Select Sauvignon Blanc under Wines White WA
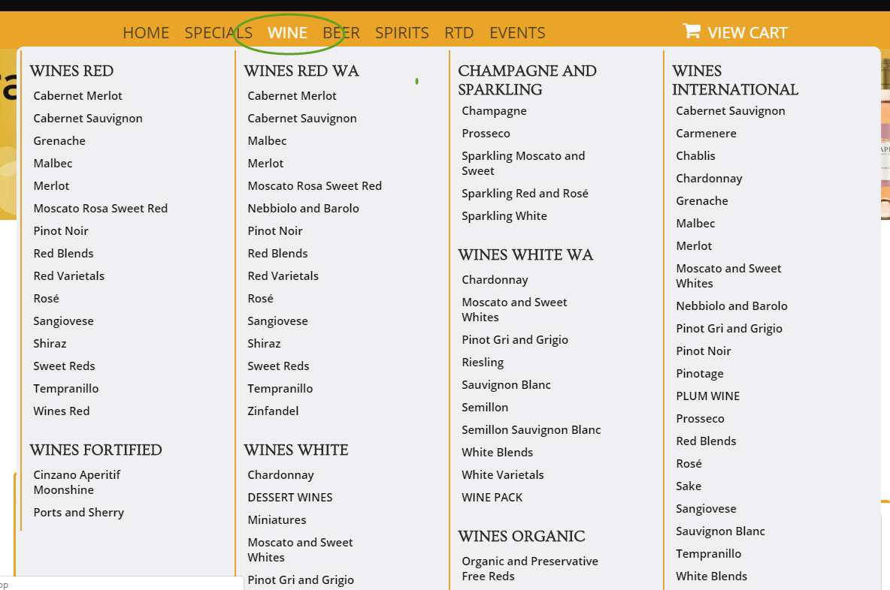Screen dimensions: 890x590 507,385
